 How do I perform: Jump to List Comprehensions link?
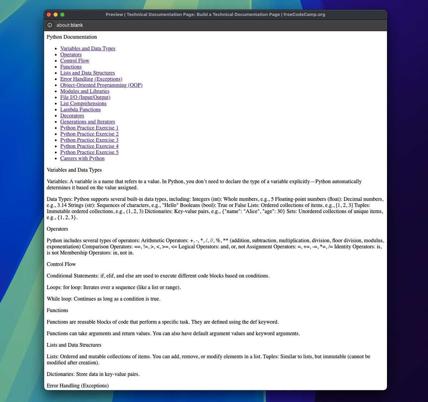coord(83,104)
